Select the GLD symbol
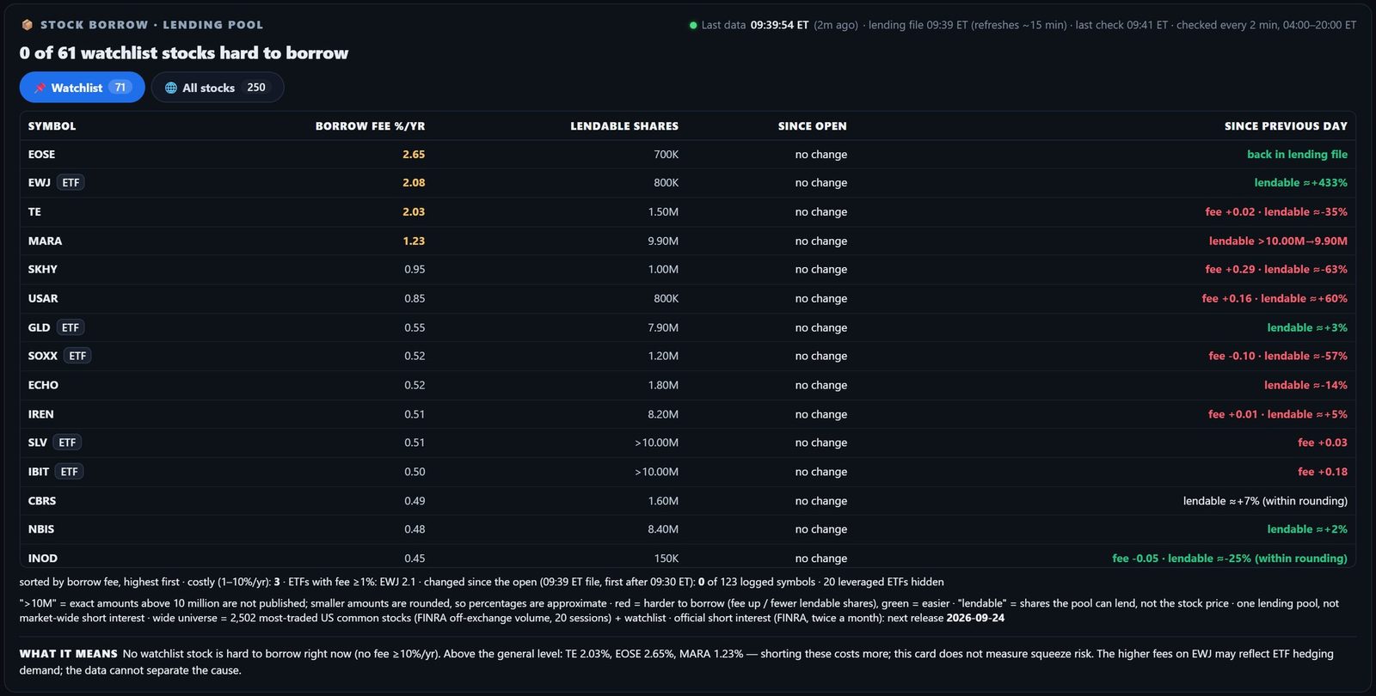Screen dimensions: 1376x696 [x=39, y=327]
